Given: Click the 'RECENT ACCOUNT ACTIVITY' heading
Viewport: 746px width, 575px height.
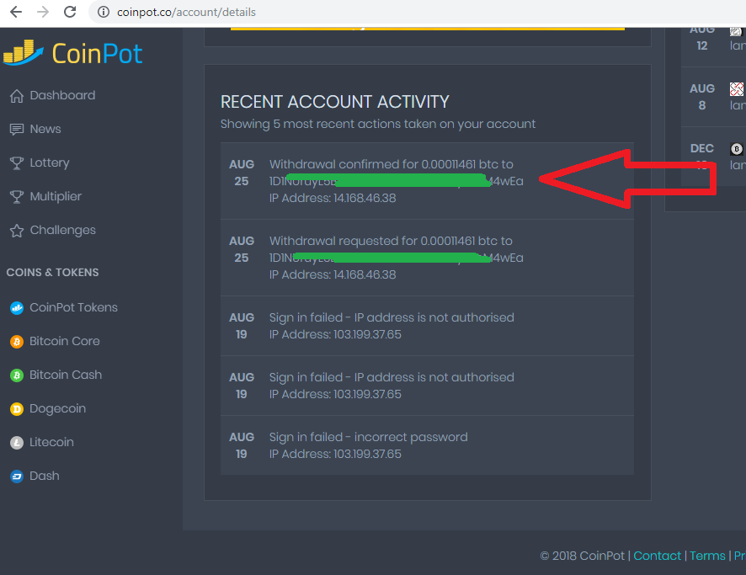Looking at the screenshot, I should click(335, 102).
